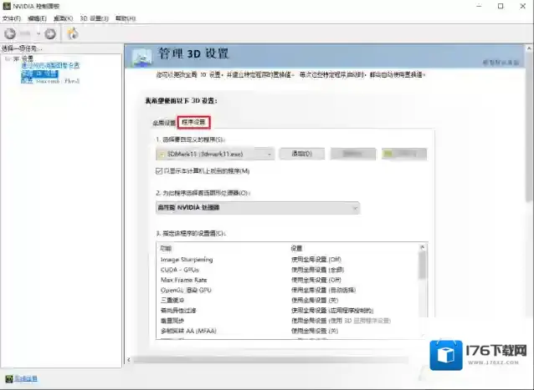Select the OpenGL 渲染 GPU row
The height and width of the screenshot is (390, 534).
(288, 290)
